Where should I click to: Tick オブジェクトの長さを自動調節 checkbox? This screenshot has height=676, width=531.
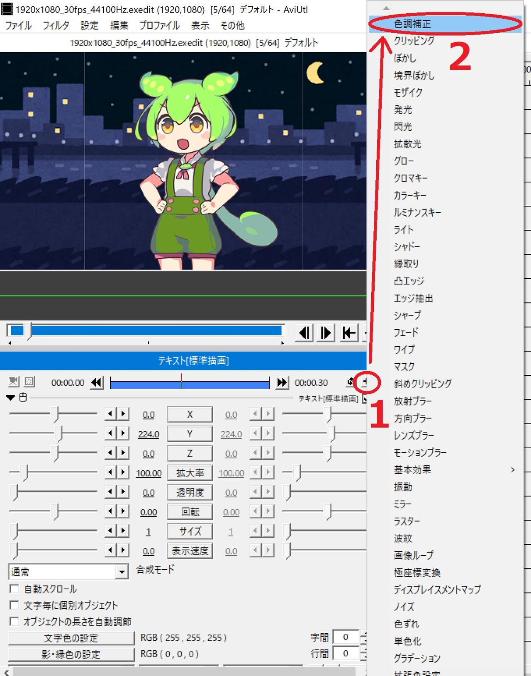(15, 621)
